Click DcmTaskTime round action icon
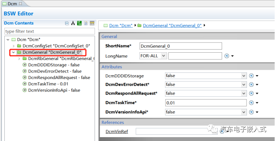 pos(251,103)
